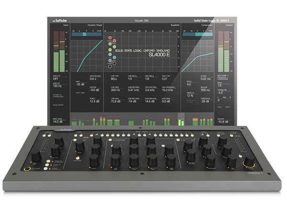Click the Compressor gain reduction meter bar
The width and height of the screenshot is (287, 209).
pos(198,34)
